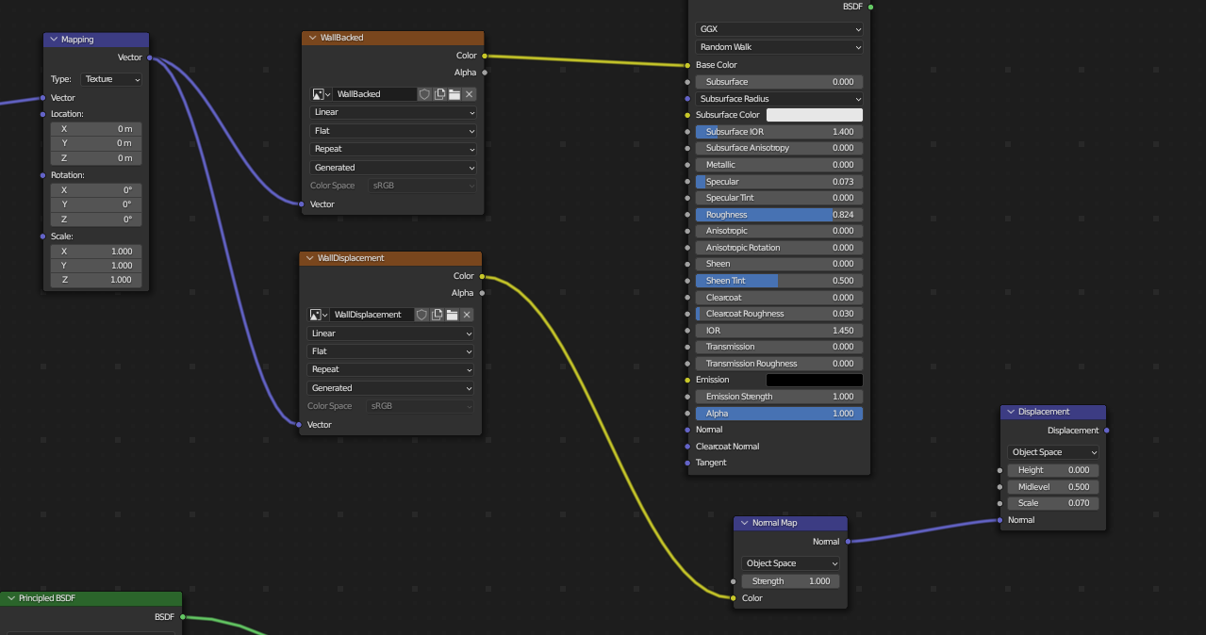Screen dimensions: 1206x635
Task: Open image file folder icon in WallBacked node
Action: [454, 94]
